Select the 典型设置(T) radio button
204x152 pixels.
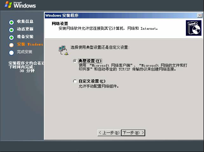click(x=75, y=61)
